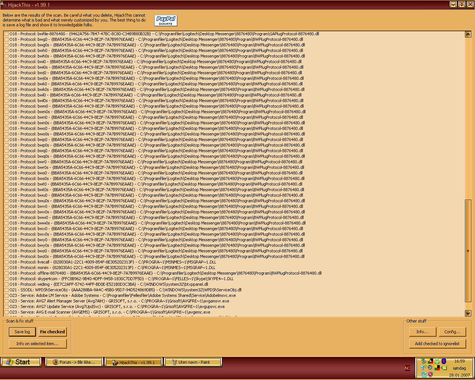The width and height of the screenshot is (475, 380).
Task: Open the green MSN Messenger buddy tray icon
Action: click(x=437, y=361)
